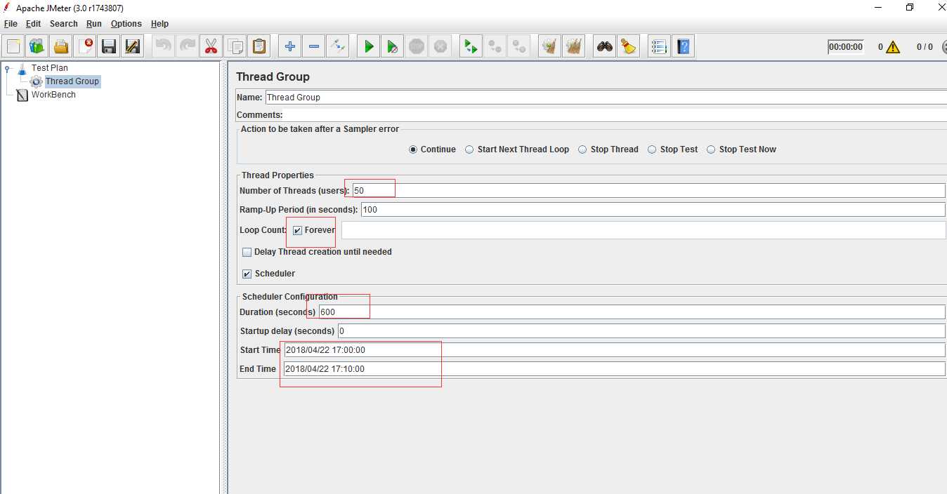Click the Clear results icon
947x494 pixels.
coord(550,47)
